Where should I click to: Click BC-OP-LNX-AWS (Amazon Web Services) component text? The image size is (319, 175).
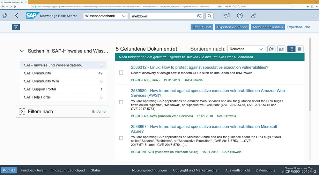pos(162,116)
